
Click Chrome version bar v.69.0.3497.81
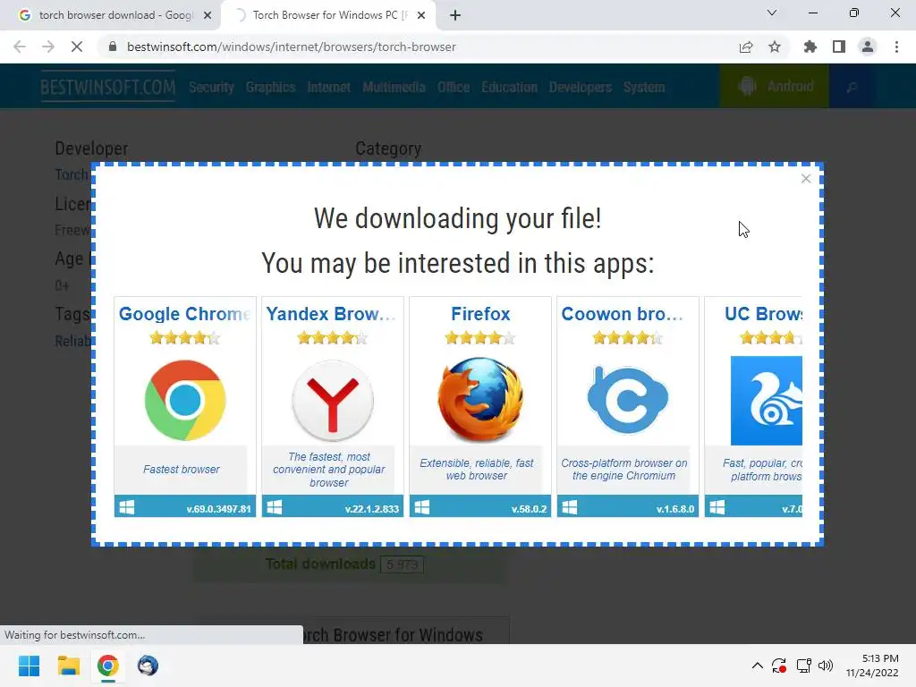point(185,506)
